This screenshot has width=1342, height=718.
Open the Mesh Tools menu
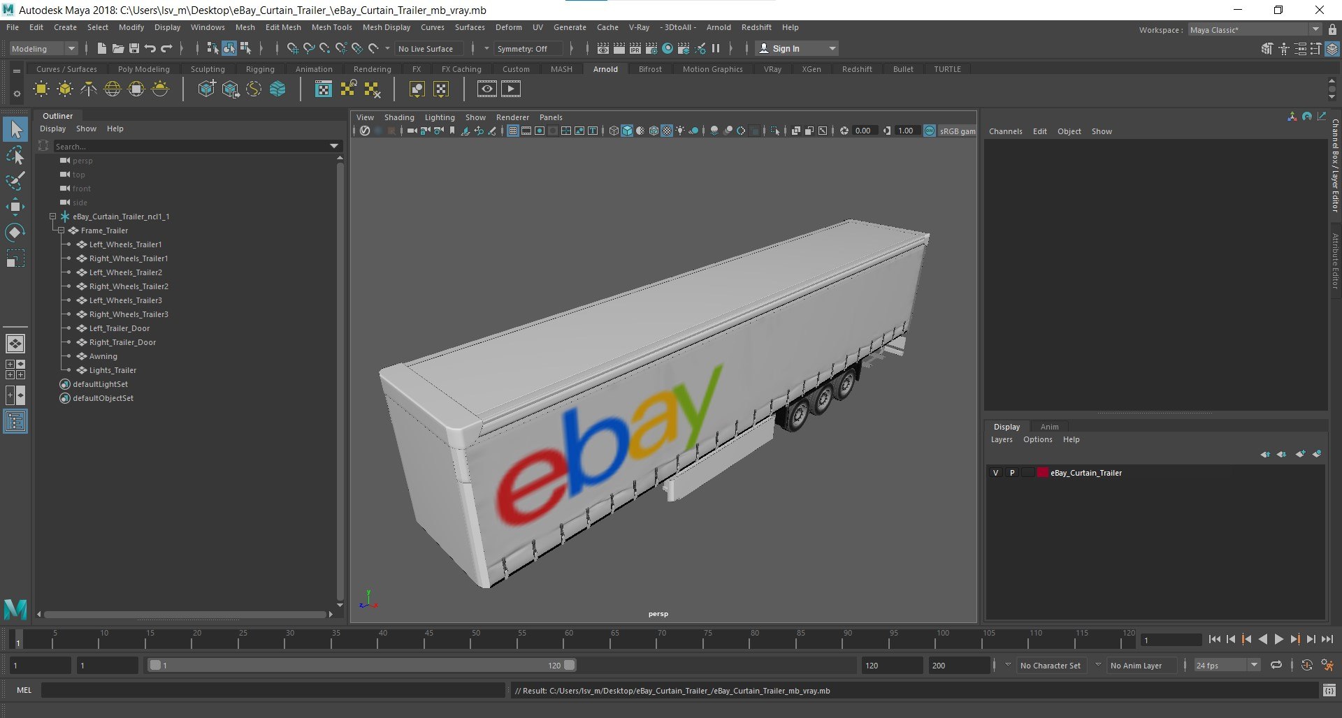(x=331, y=27)
